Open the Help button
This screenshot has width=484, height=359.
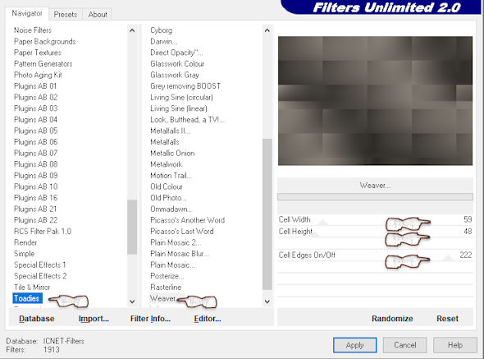(455, 345)
